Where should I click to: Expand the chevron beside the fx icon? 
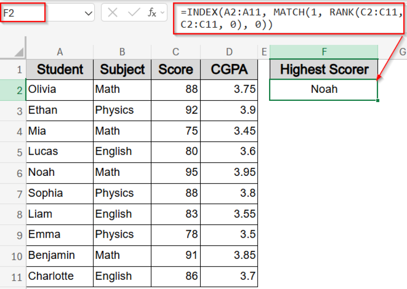(x=163, y=12)
